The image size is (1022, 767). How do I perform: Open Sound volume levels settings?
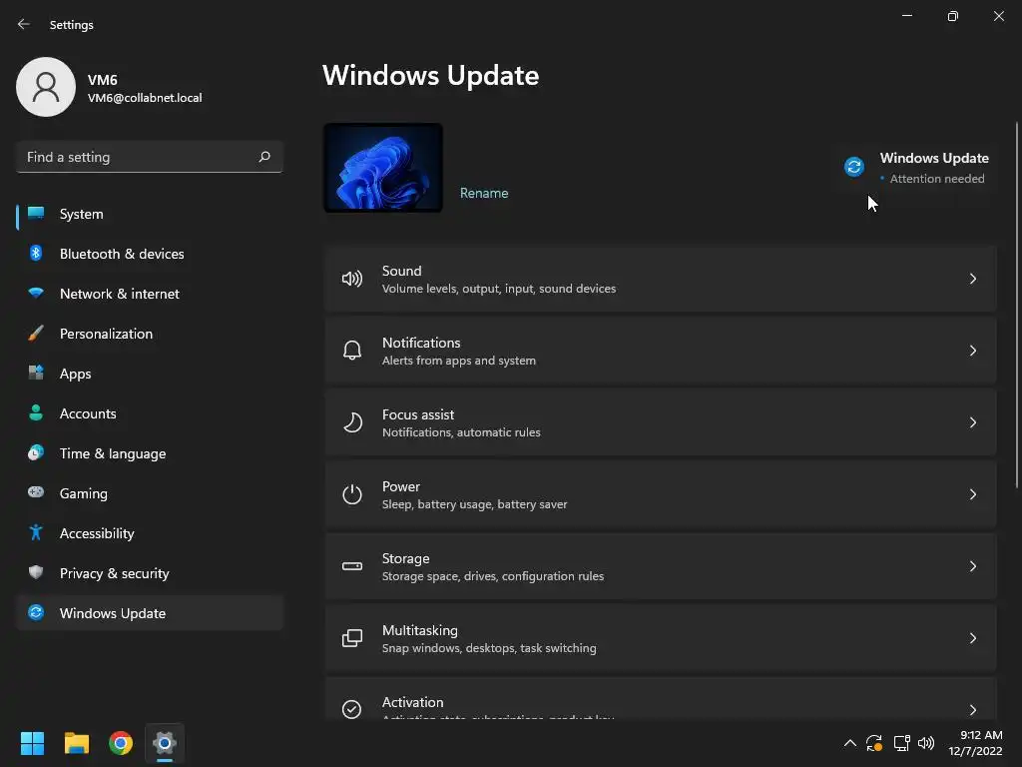661,280
